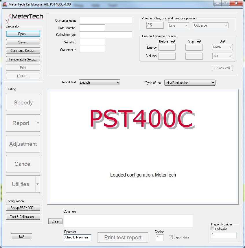
Task: Open the Cold pipe measure position dropdown
Action: (211, 25)
